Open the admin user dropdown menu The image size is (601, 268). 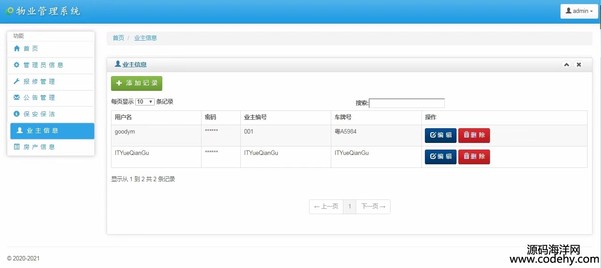pos(579,11)
